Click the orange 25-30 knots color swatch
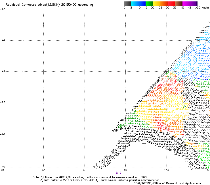Viewport: 210px width, 185px height. click(164, 3)
